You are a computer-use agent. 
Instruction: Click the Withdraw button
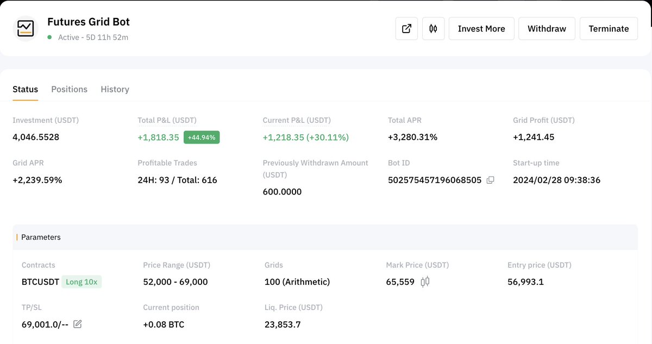pyautogui.click(x=547, y=28)
